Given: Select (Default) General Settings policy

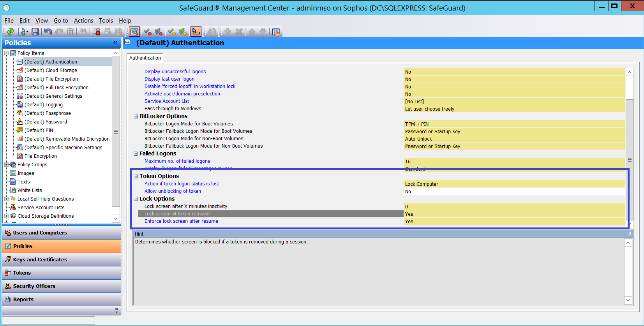Looking at the screenshot, I should tap(53, 96).
